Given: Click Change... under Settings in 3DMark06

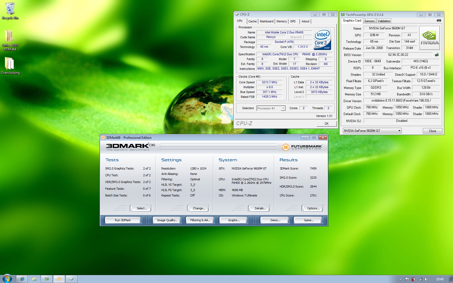Looking at the screenshot, I should [x=198, y=208].
